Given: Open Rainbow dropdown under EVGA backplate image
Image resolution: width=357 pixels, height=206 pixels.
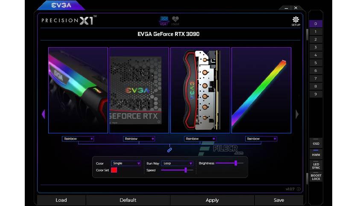Looking at the screenshot, I should pyautogui.click(x=139, y=139).
